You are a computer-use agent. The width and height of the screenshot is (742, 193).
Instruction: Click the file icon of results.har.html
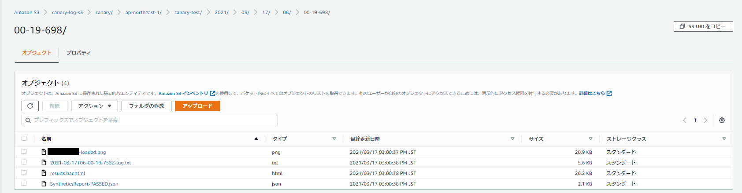point(44,173)
